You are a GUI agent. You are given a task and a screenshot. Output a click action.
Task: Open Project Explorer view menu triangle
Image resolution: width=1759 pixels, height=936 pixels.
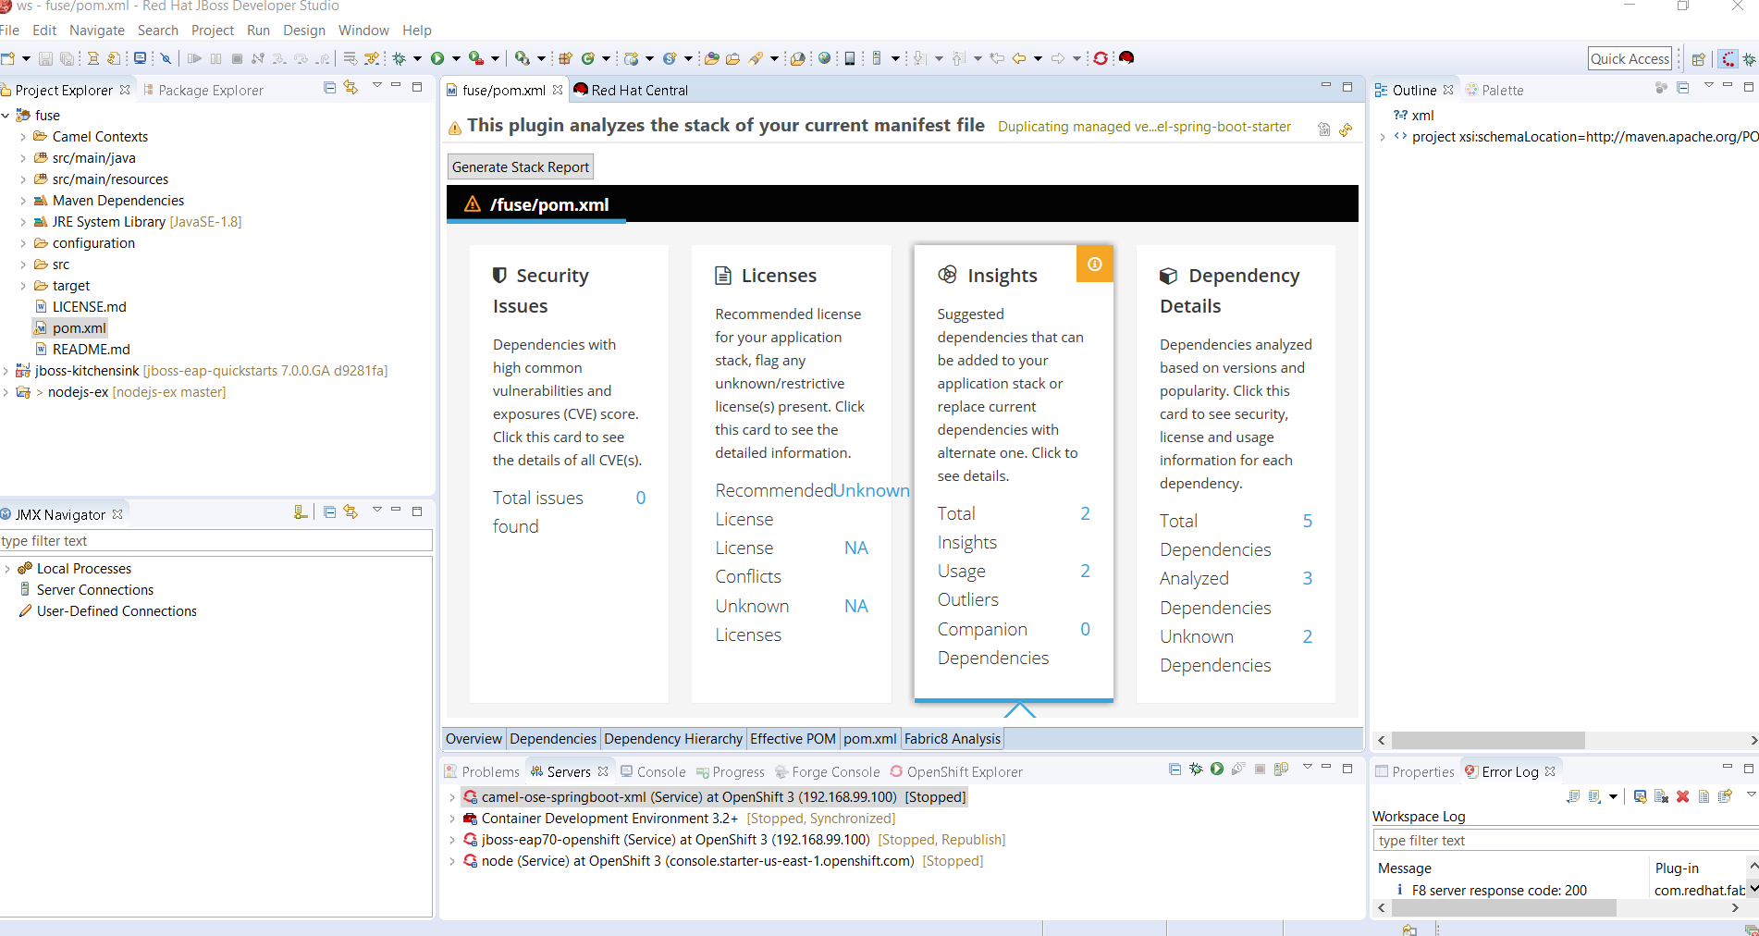coord(376,86)
